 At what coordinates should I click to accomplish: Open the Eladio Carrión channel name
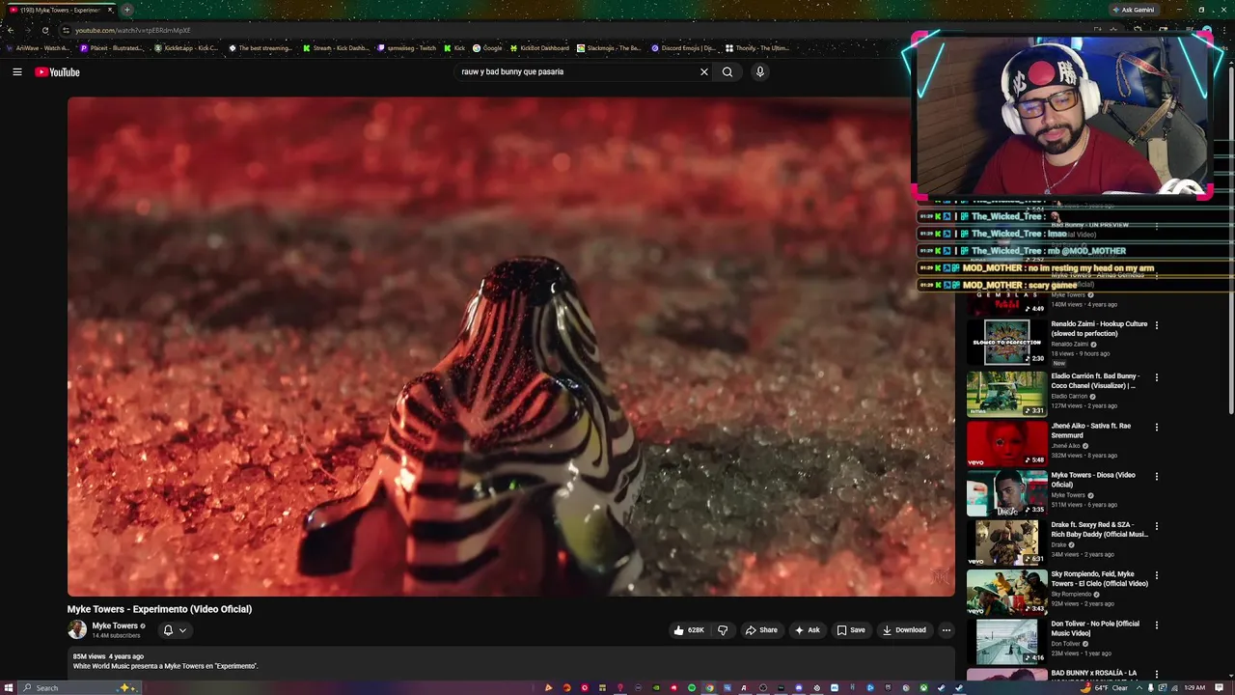pos(1069,396)
